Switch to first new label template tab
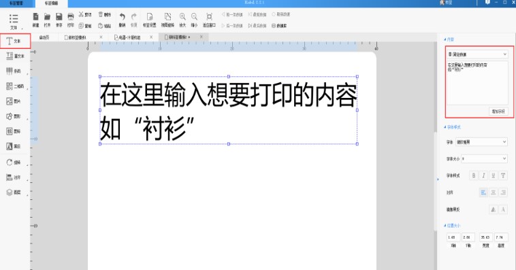The width and height of the screenshot is (516, 270). coord(76,37)
